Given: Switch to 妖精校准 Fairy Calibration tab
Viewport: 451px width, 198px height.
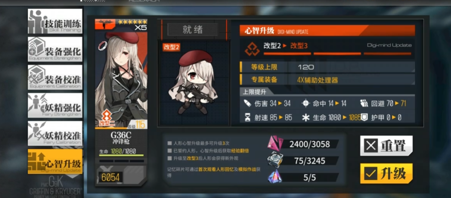Looking at the screenshot, I should tap(55, 134).
